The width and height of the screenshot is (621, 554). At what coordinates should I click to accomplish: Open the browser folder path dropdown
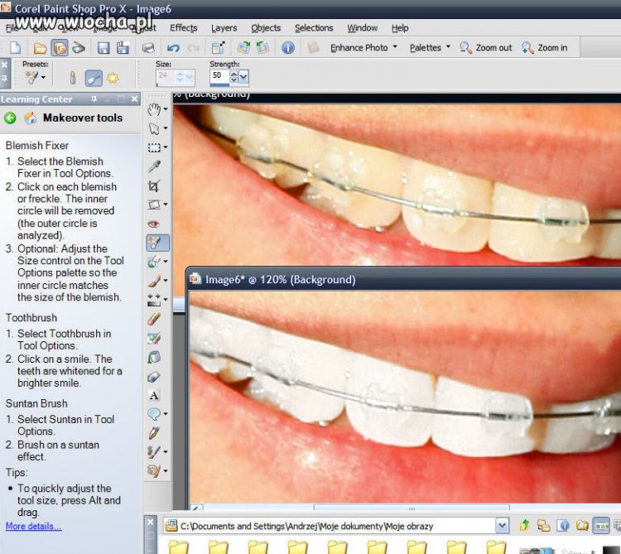pyautogui.click(x=503, y=526)
